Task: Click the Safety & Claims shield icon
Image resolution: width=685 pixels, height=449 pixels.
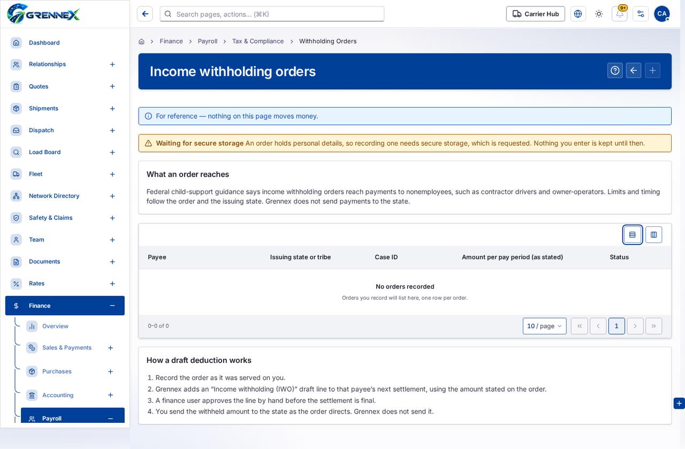Action: coord(17,218)
